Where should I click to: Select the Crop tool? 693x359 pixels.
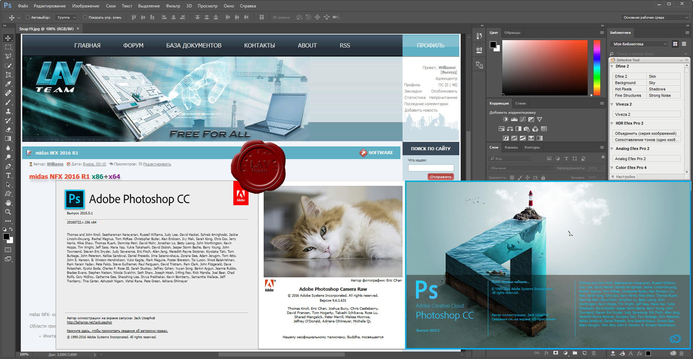8,75
